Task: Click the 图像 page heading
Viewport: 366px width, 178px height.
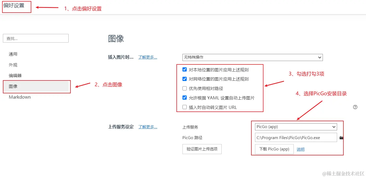Action: [116, 39]
